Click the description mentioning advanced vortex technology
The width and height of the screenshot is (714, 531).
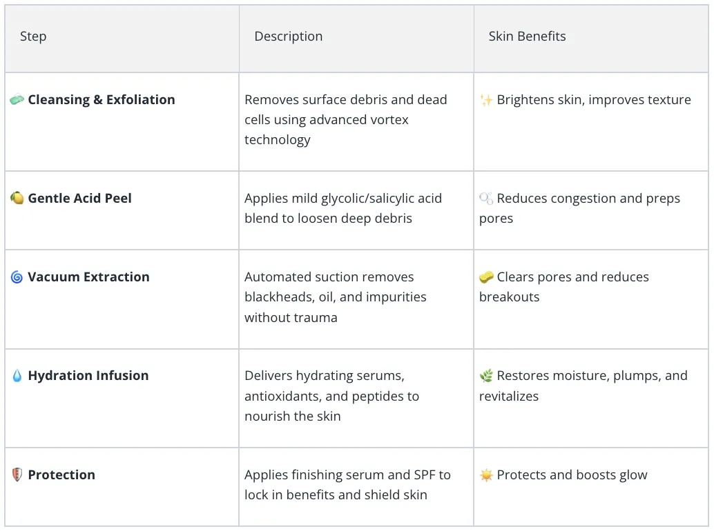pyautogui.click(x=346, y=119)
